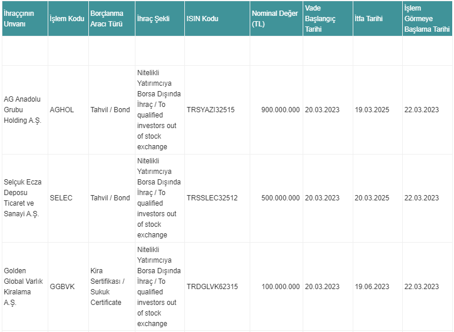454x332 pixels.
Task: Click ISIN code TRSYAZI32515
Action: (210, 110)
